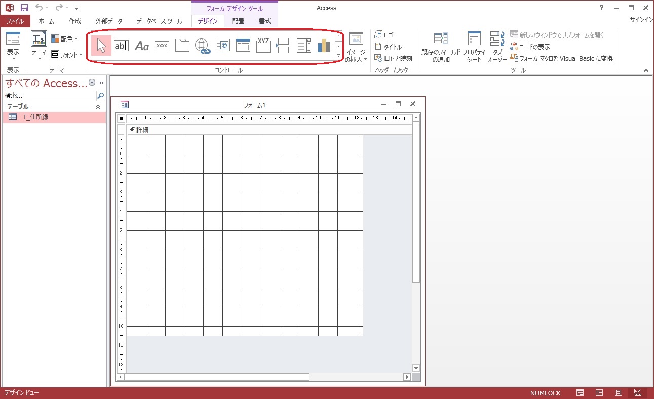Select the T_住所録 table in navigation pane
The width and height of the screenshot is (654, 399).
(x=55, y=117)
